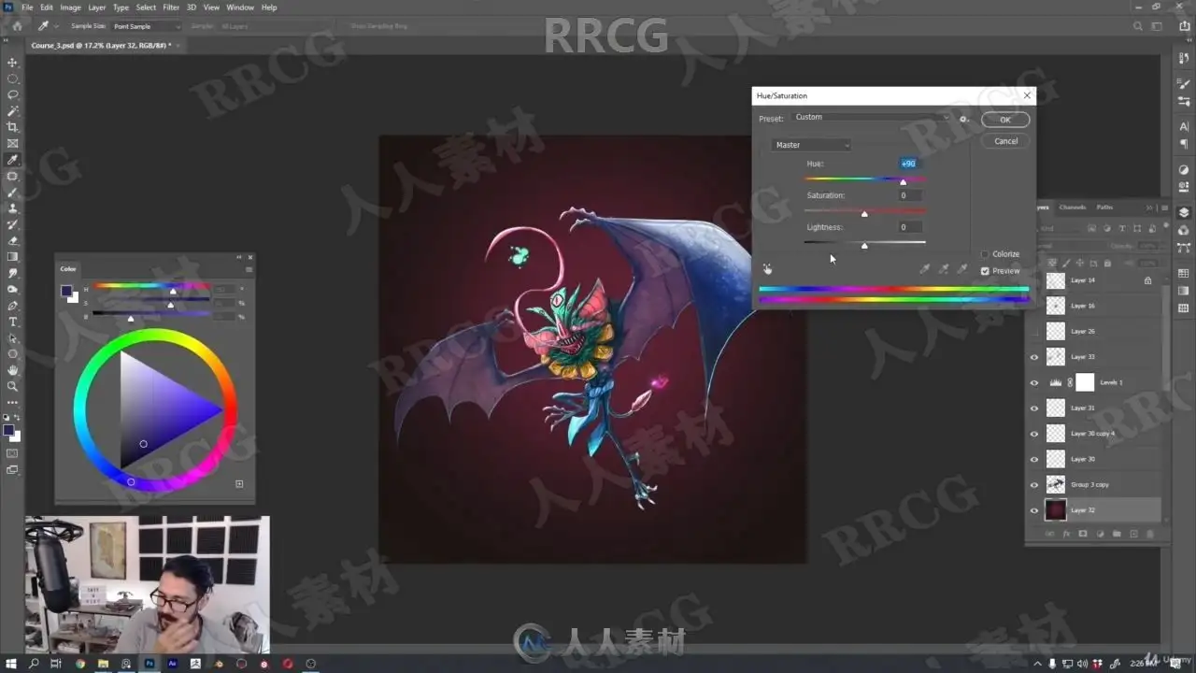The height and width of the screenshot is (673, 1196).
Task: Open preset options gear in Hue/Saturation
Action: click(963, 119)
